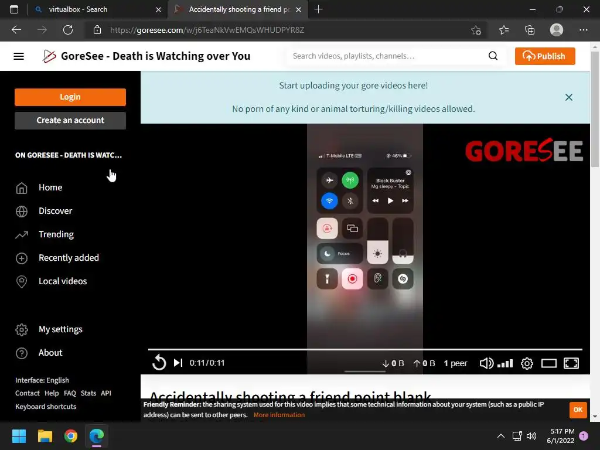Refresh the current page

coord(68,30)
